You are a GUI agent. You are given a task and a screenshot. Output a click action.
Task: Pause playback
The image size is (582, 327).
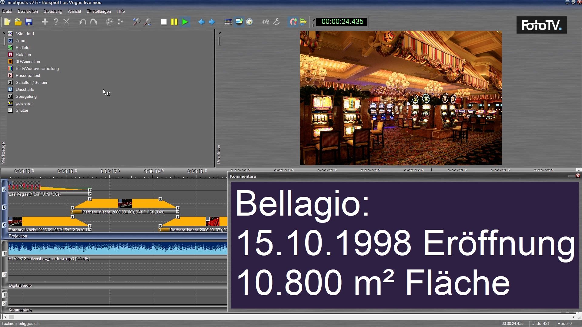(x=174, y=22)
